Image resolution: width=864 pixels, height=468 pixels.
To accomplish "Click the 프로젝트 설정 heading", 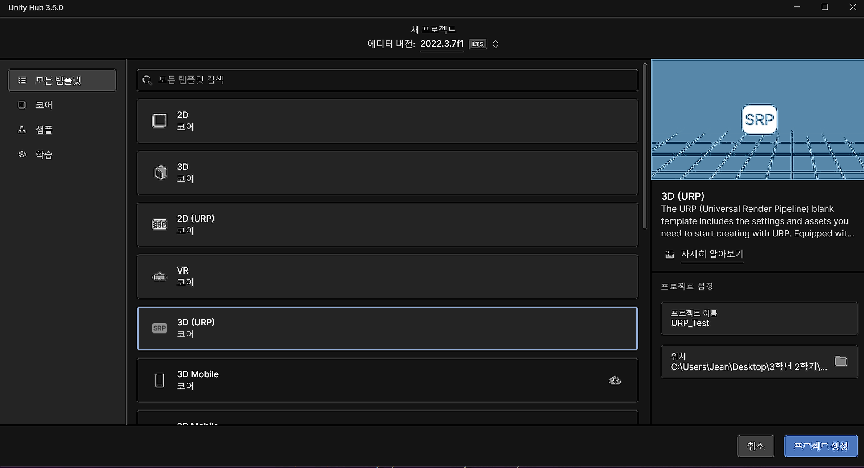I will point(687,286).
